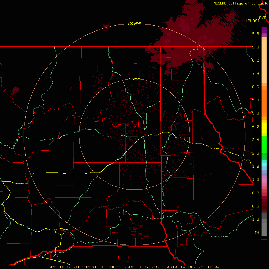The height and width of the screenshot is (269, 269).
Task: Select the 9.0 scale value label
Action: coord(256,47)
